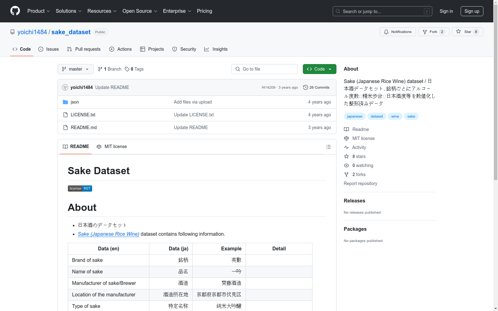This screenshot has width=498, height=311.
Task: Open the Projects tab
Action: (x=152, y=49)
